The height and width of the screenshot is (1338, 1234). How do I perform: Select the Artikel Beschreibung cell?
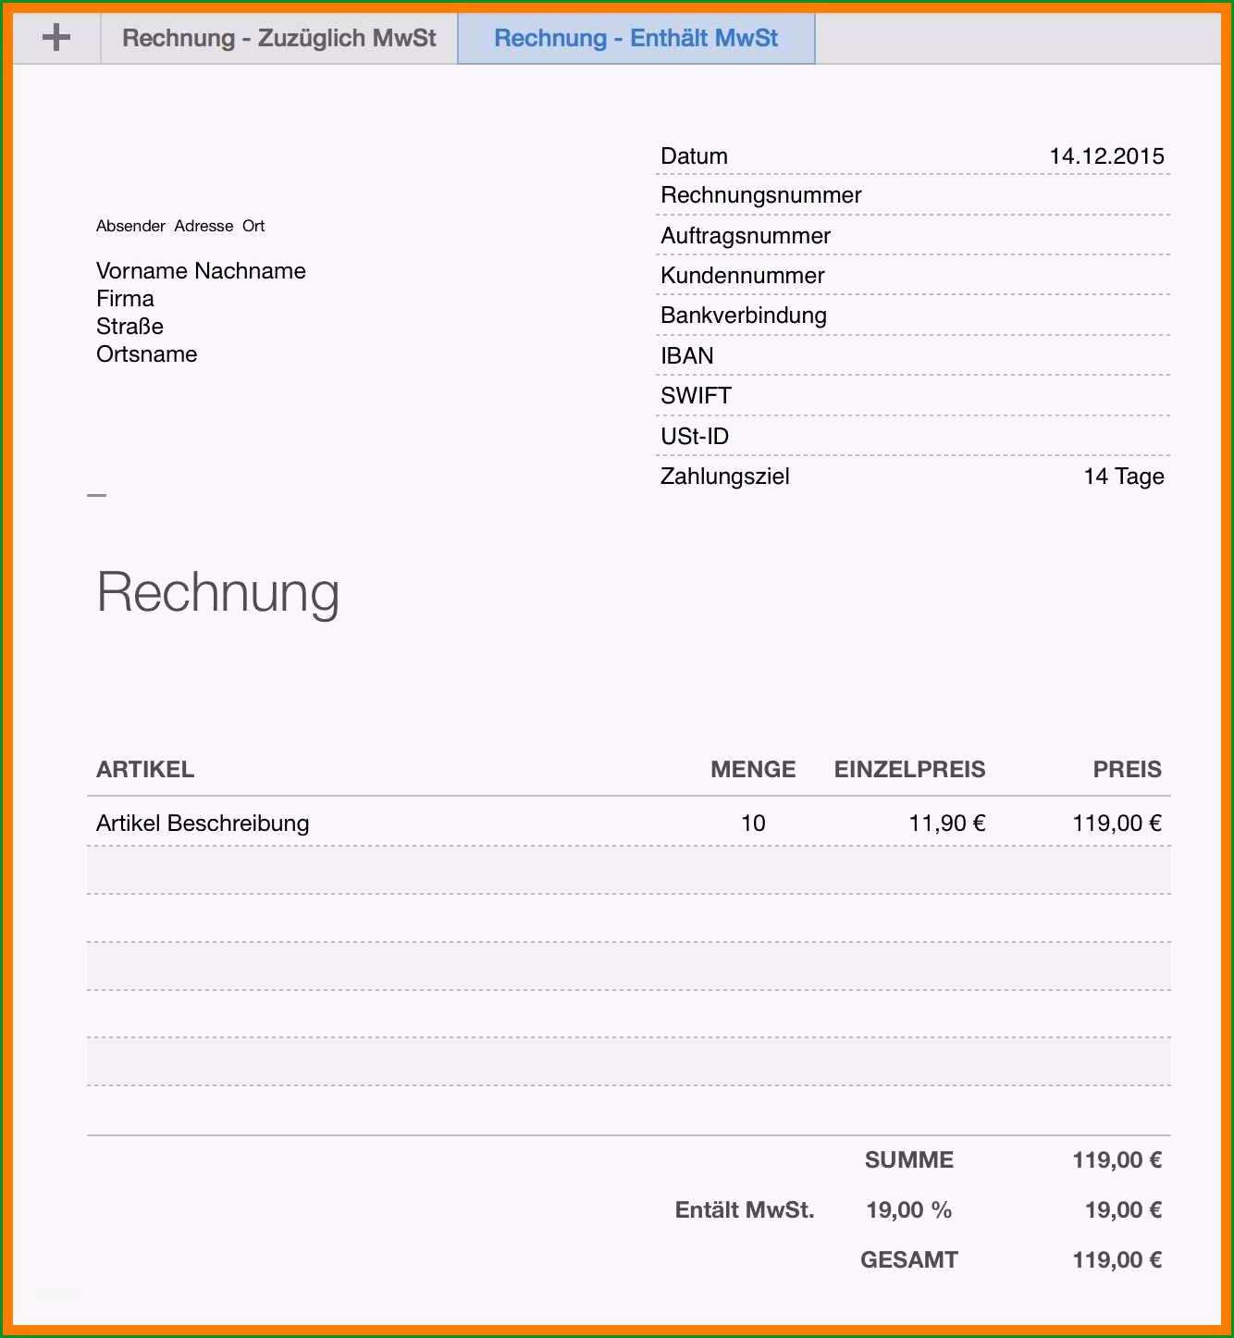tap(203, 824)
